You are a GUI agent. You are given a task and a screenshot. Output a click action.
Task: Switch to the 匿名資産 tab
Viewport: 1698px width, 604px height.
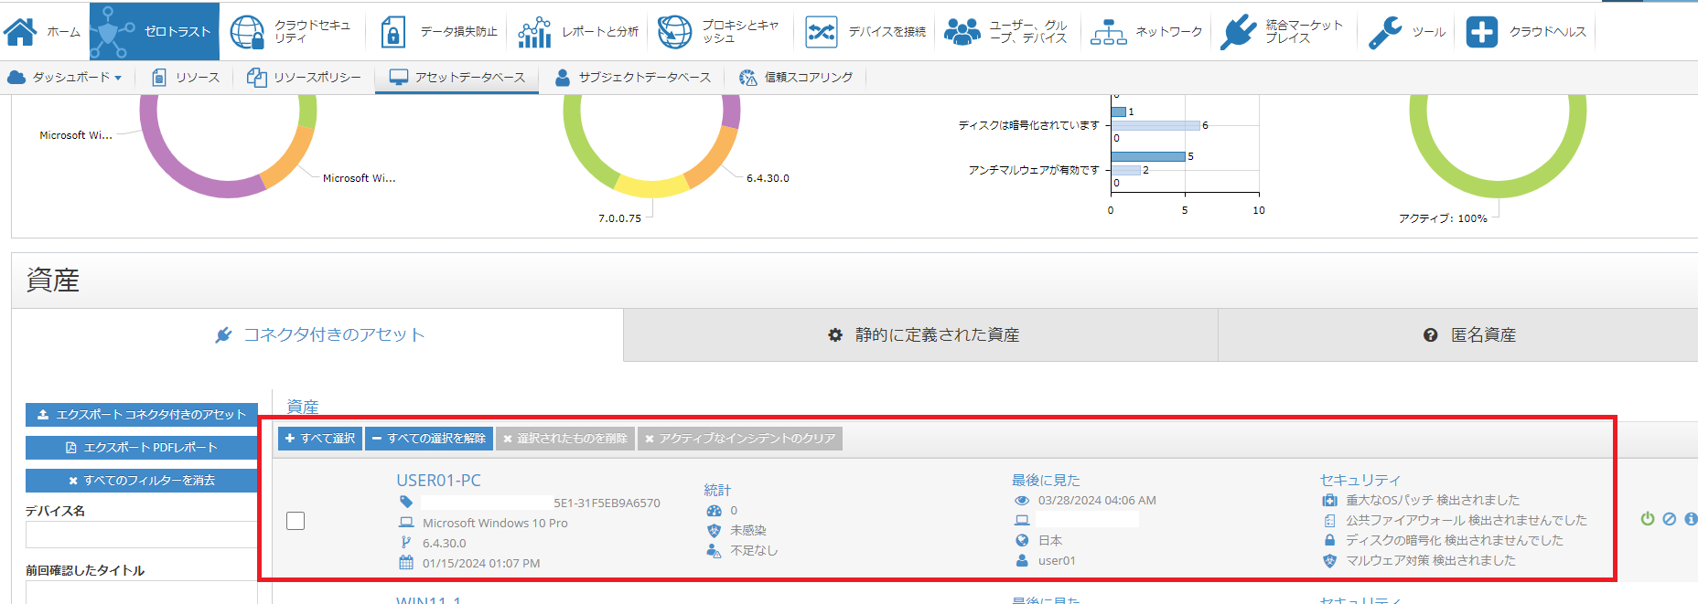(x=1458, y=334)
